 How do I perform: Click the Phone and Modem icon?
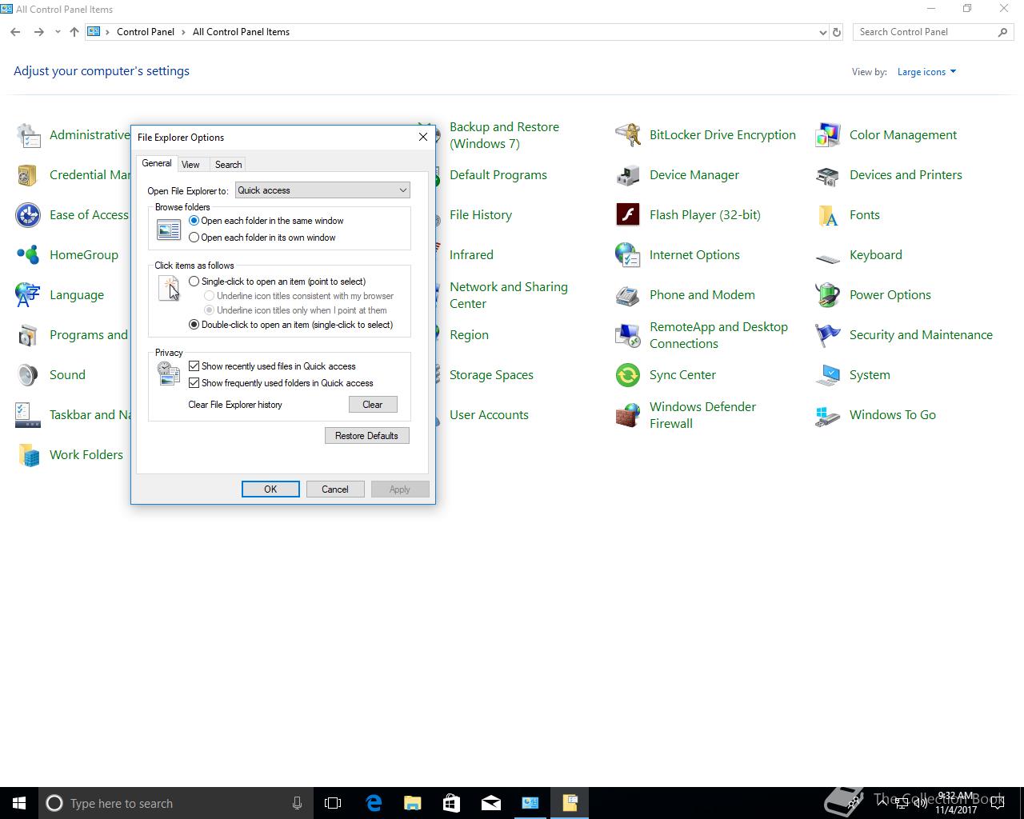click(x=628, y=295)
